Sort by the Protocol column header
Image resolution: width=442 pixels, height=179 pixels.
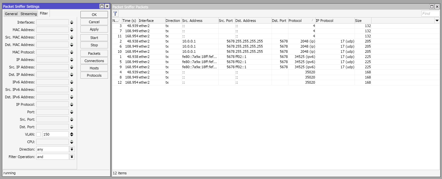point(302,21)
